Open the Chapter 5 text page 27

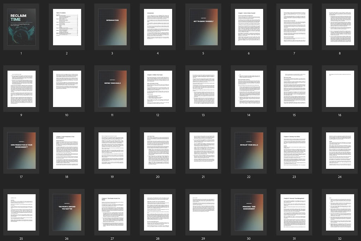click(x=112, y=212)
